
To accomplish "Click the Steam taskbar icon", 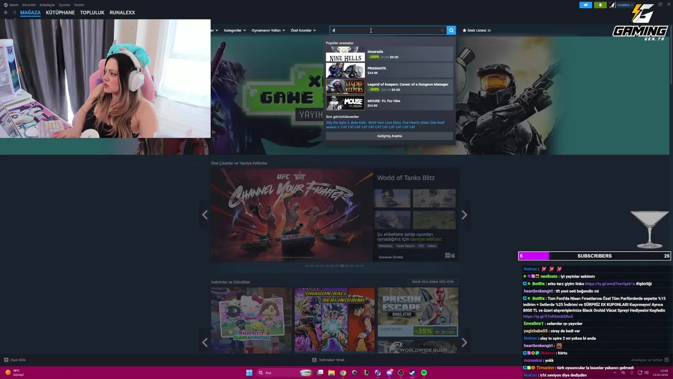I will pyautogui.click(x=412, y=373).
